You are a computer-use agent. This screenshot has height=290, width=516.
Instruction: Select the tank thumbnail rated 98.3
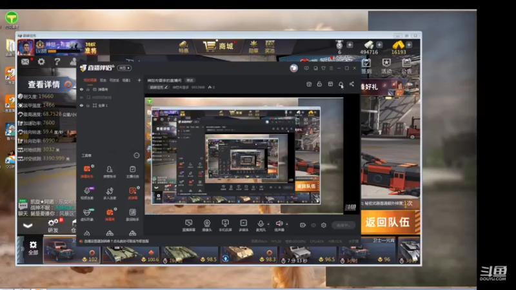coord(249,254)
